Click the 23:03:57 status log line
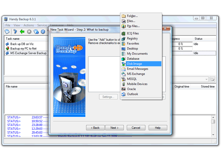Image resolution: width=221 pixels, height=165 pixels. (28, 117)
